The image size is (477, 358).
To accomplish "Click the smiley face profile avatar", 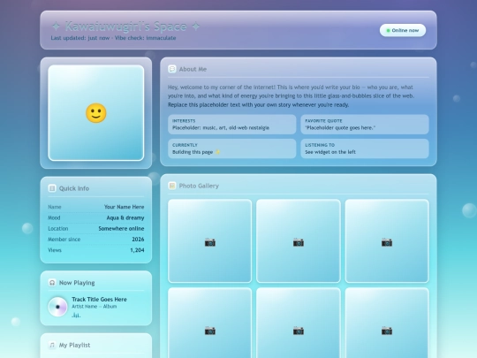I will [95, 113].
